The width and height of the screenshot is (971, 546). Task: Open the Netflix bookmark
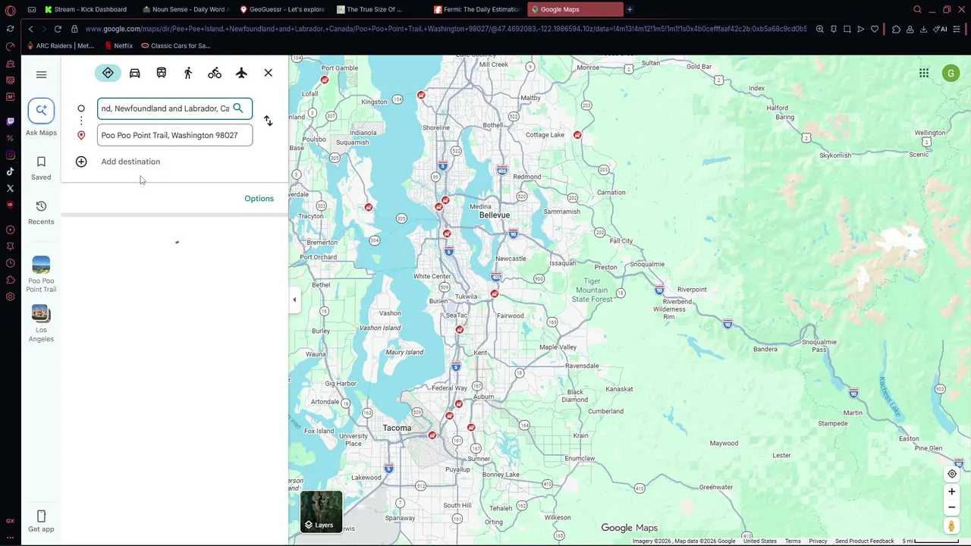[118, 45]
